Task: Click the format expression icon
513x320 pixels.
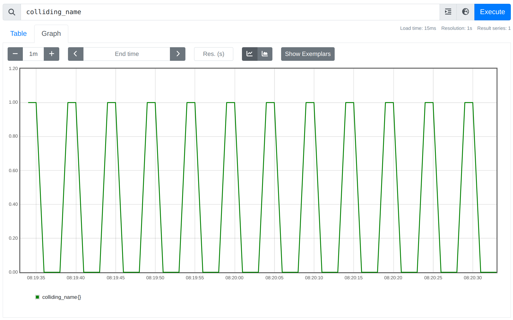Action: [x=448, y=12]
